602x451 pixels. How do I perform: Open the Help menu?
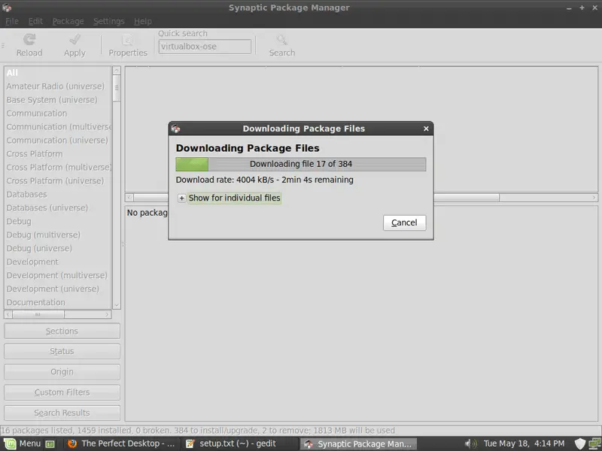coord(143,22)
